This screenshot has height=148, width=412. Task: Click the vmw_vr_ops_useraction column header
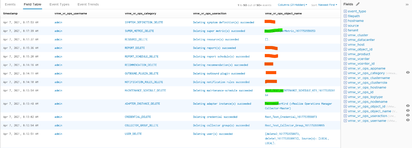pos(210,14)
